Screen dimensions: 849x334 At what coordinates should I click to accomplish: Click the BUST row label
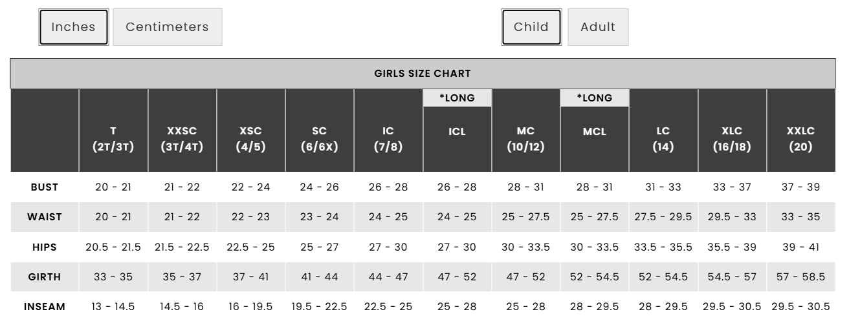pos(45,187)
